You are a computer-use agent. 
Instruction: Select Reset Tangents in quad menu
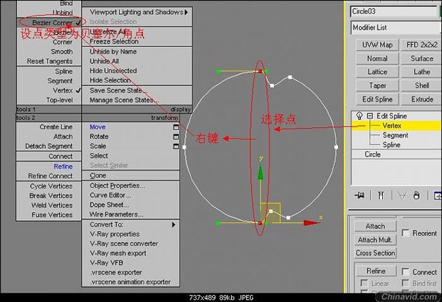pyautogui.click(x=50, y=61)
